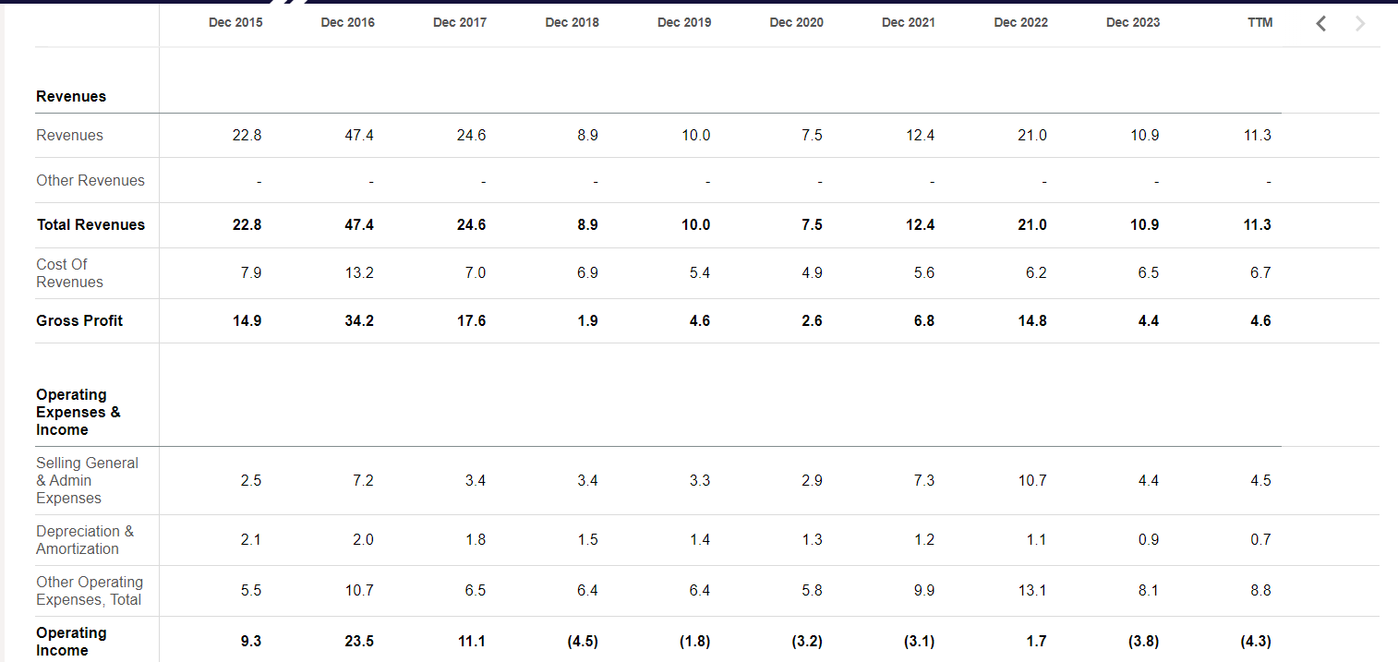Image resolution: width=1398 pixels, height=662 pixels.
Task: Open the Selling General & Admin Expenses row
Action: [x=87, y=480]
